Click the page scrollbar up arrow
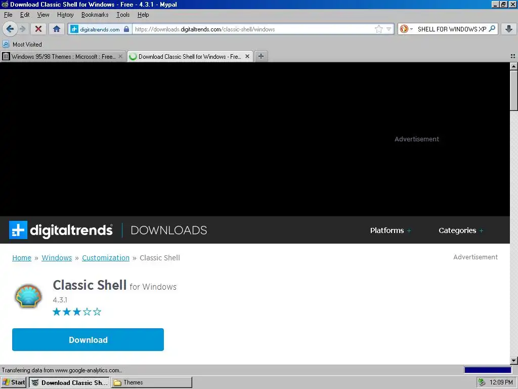 pyautogui.click(x=514, y=66)
